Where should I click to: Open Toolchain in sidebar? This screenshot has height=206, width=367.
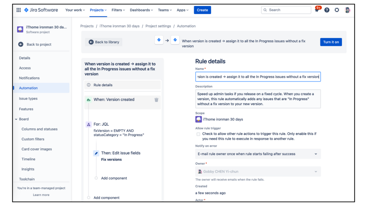[27, 179]
